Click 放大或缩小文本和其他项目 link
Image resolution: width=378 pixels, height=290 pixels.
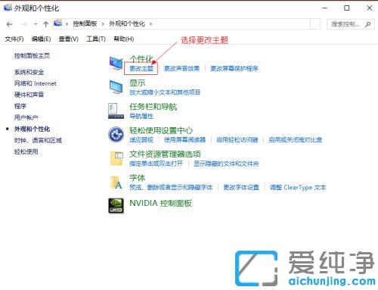(x=165, y=92)
